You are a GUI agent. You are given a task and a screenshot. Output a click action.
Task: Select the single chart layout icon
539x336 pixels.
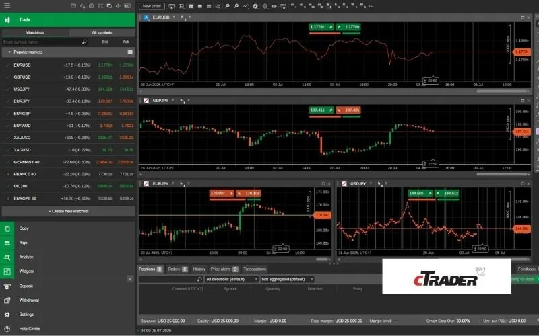click(199, 6)
